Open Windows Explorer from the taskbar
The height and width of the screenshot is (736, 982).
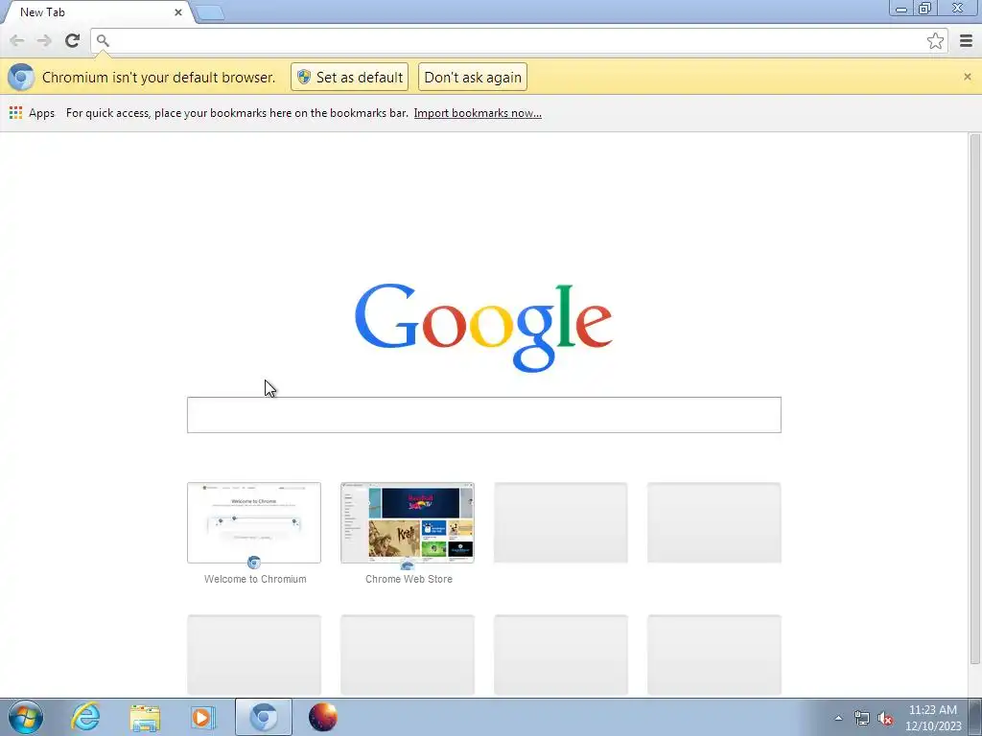[x=145, y=717]
